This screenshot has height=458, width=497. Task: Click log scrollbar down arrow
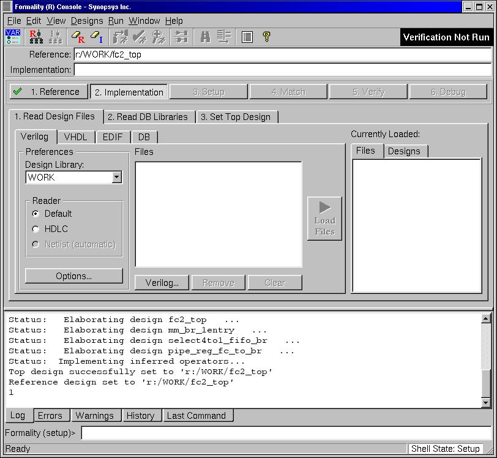[x=485, y=403]
